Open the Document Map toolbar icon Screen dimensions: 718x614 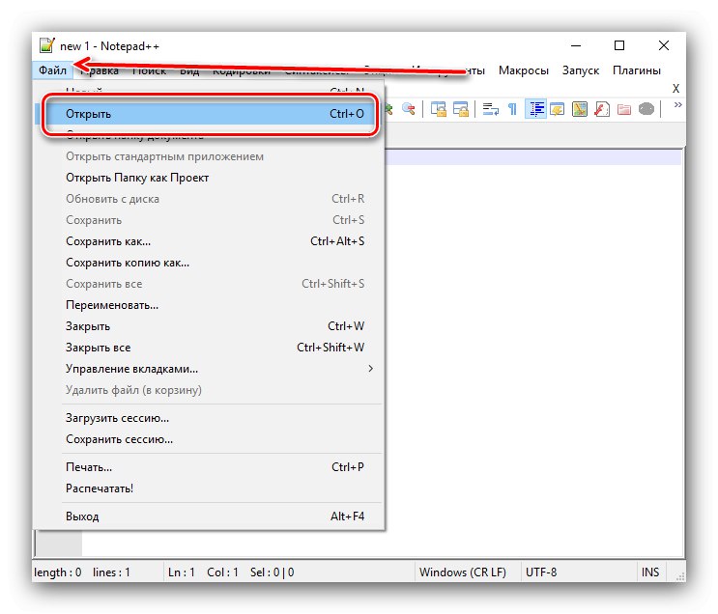[x=579, y=109]
